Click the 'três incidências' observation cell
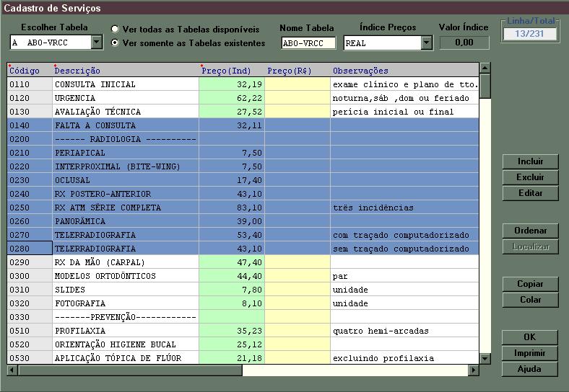 pyautogui.click(x=404, y=208)
